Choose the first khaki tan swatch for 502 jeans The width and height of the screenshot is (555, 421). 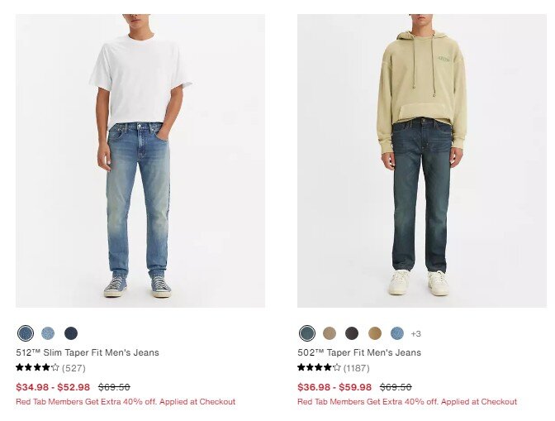coord(330,333)
